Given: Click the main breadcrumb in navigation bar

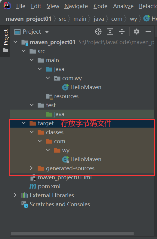Looking at the screenshot, I should click(80, 19).
